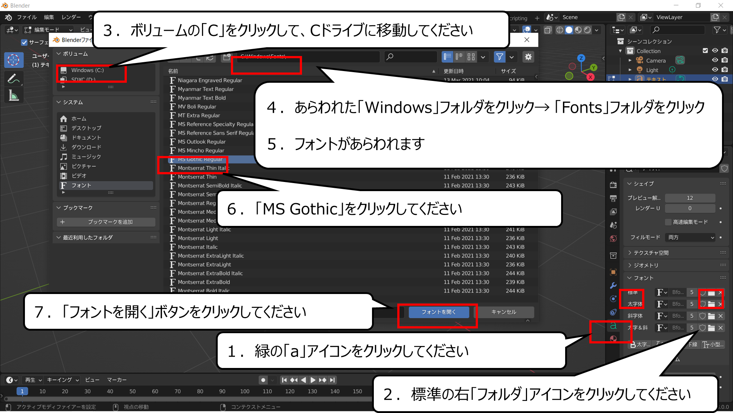Toggle Collection exclude checkbox in outliner
The width and height of the screenshot is (733, 413).
pos(705,51)
